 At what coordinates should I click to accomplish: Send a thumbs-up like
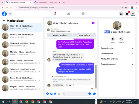coord(95,94)
